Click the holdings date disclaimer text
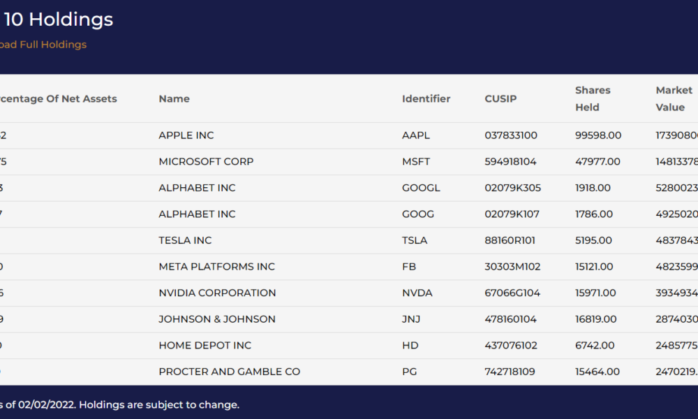The width and height of the screenshot is (698, 419). coord(120,405)
